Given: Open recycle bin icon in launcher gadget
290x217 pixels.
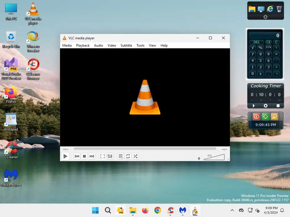Looking at the screenshot, I should [279, 9].
